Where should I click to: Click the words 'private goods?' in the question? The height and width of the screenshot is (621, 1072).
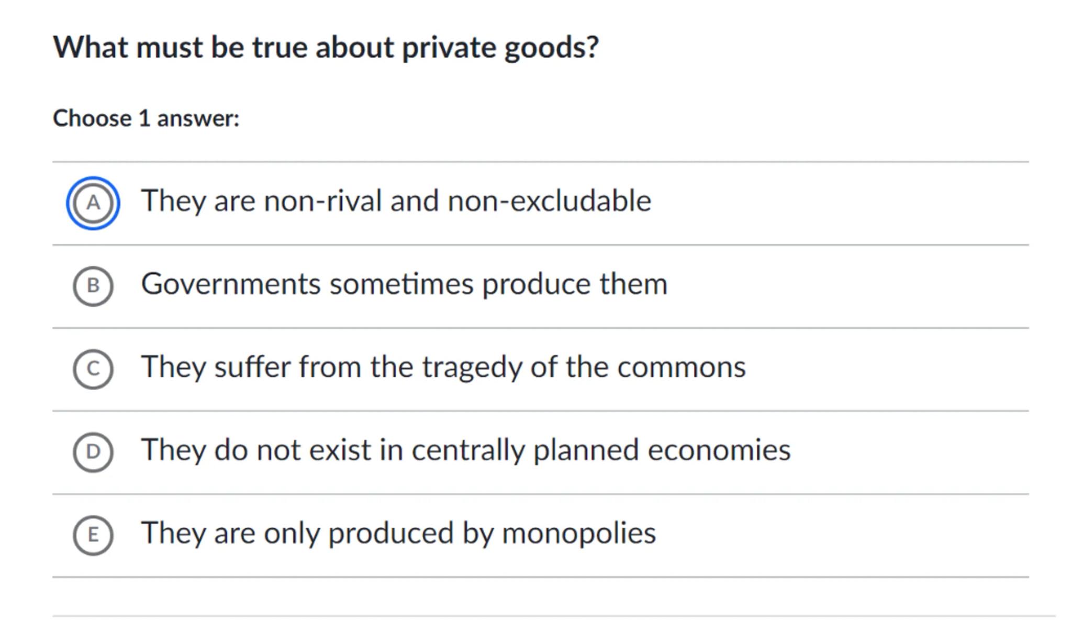tap(500, 48)
